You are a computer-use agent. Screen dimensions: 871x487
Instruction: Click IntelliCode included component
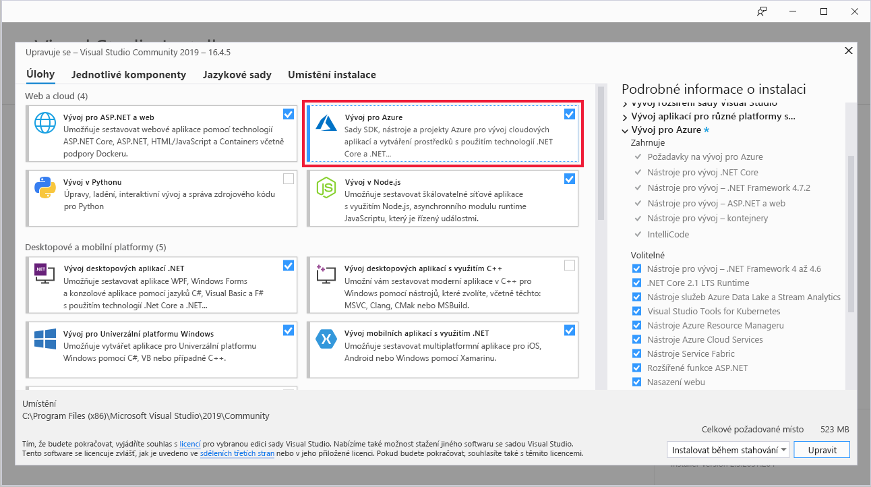[x=668, y=234]
